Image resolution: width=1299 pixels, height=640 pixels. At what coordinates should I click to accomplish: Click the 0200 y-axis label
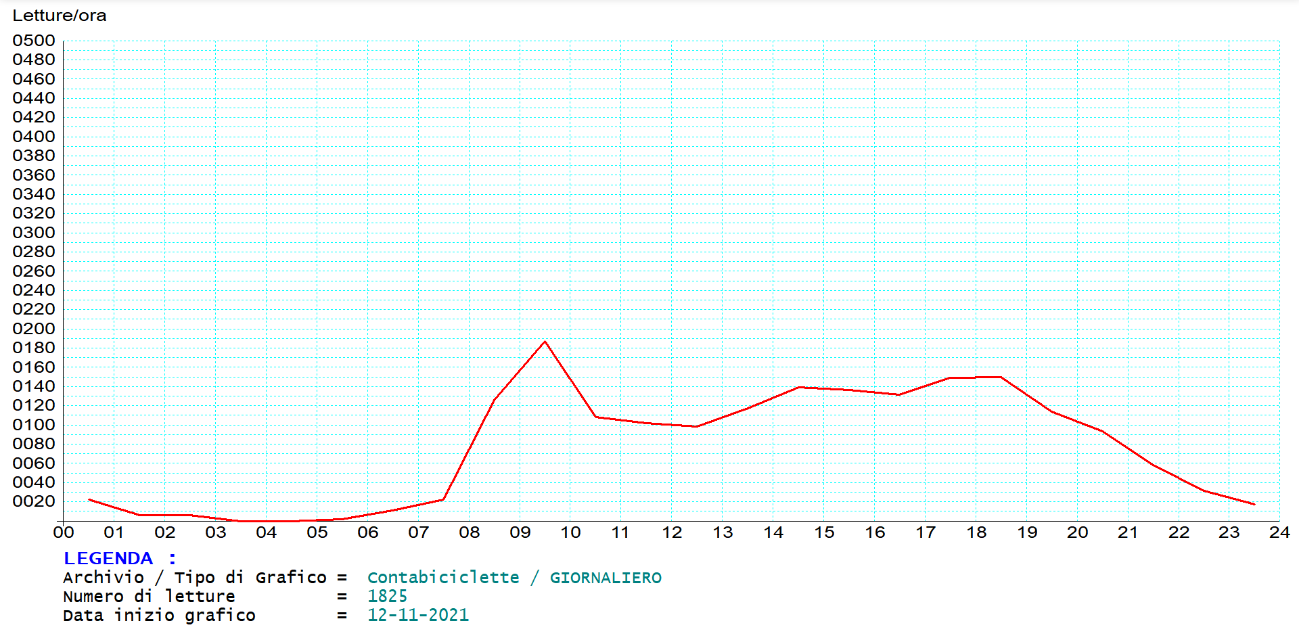(x=34, y=329)
